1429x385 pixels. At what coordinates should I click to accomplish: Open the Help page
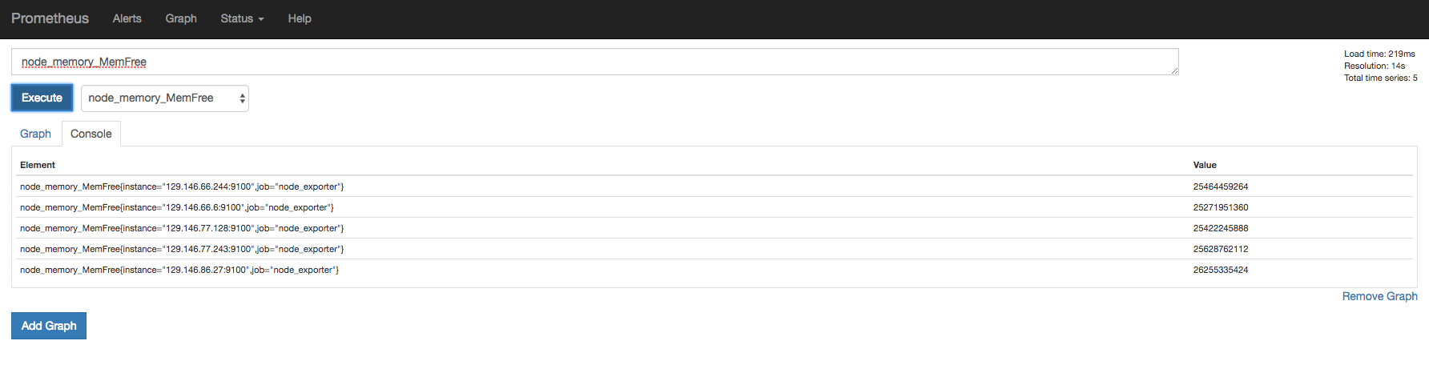pyautogui.click(x=300, y=18)
